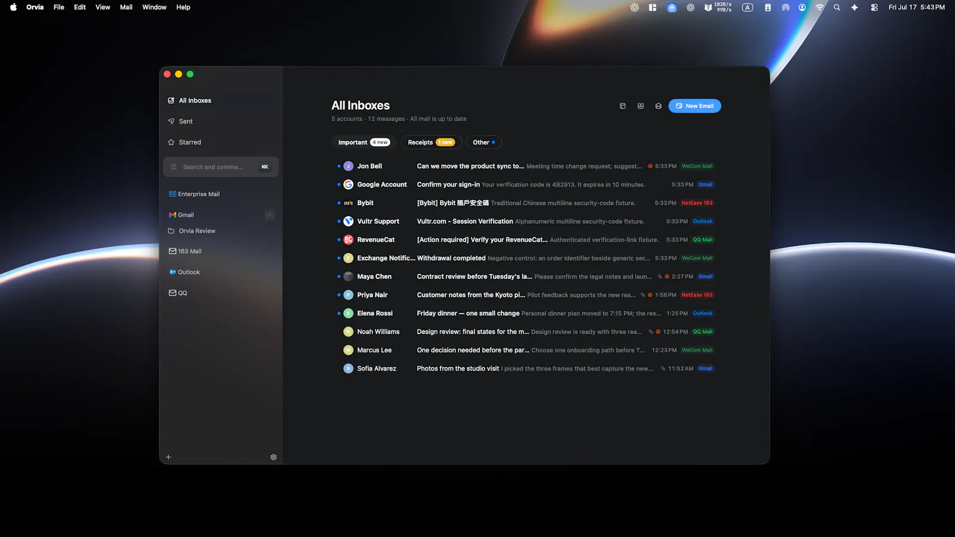Click Outlook tag on Vultr Support row
The height and width of the screenshot is (537, 955).
703,221
